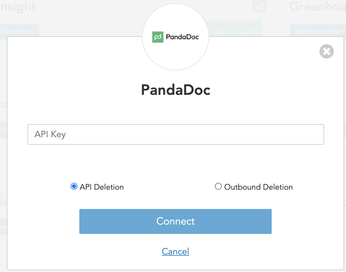This screenshot has height=272, width=346.
Task: Select the API Deletion radio button
Action: click(74, 187)
